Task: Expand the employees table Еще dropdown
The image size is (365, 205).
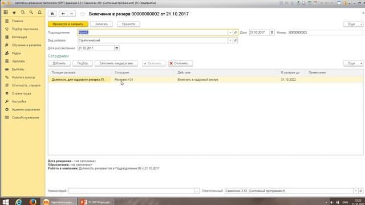Action: [353, 63]
